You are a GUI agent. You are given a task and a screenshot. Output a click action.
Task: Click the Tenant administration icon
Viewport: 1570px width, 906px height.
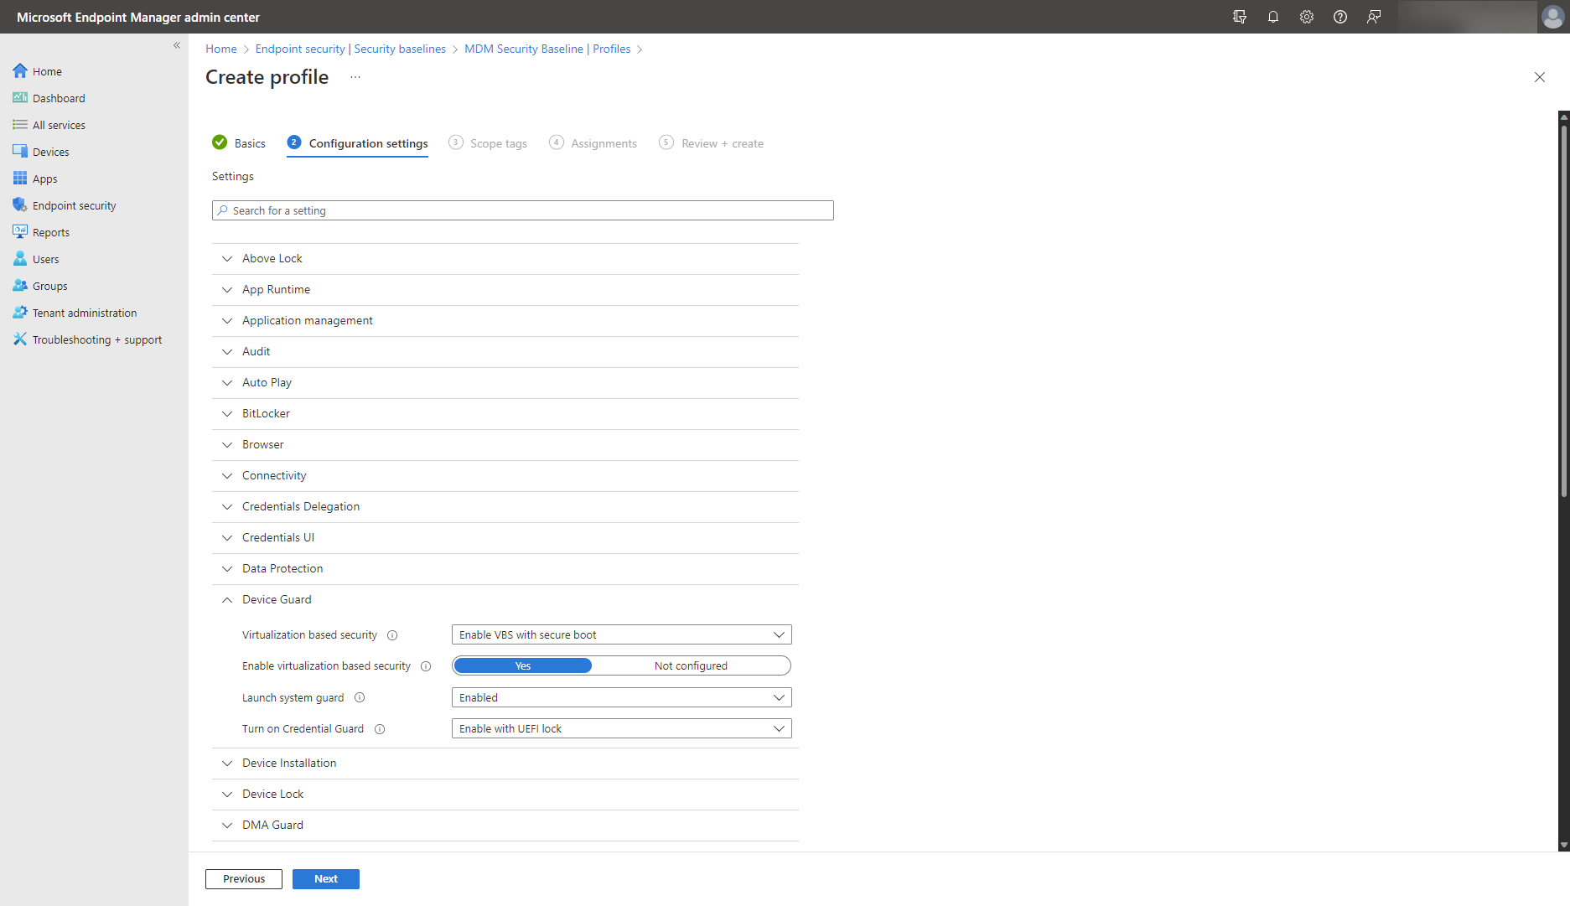click(x=20, y=313)
